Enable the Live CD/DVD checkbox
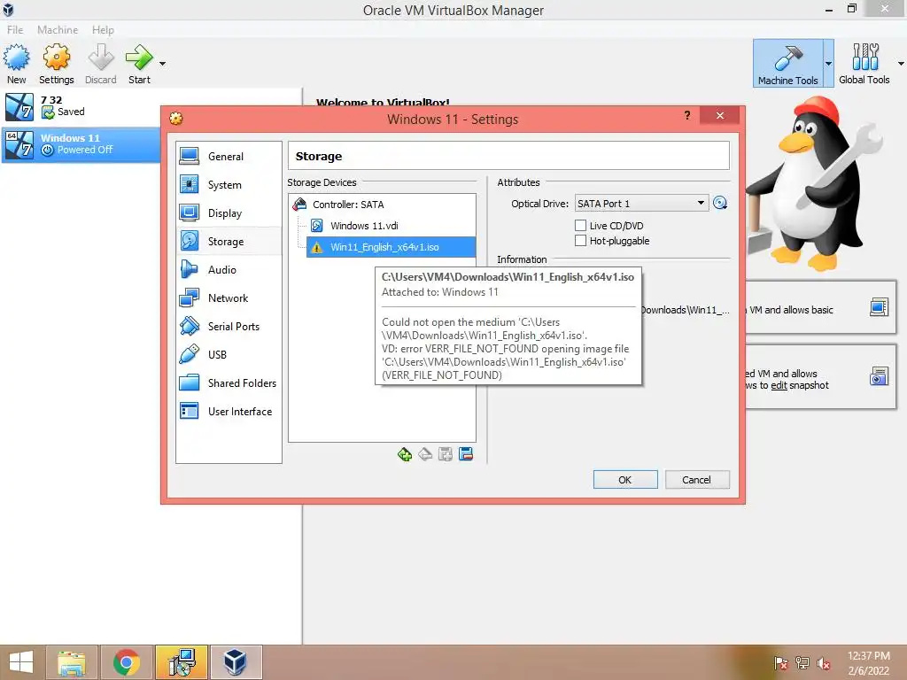Screen dimensions: 907x680 (580, 226)
